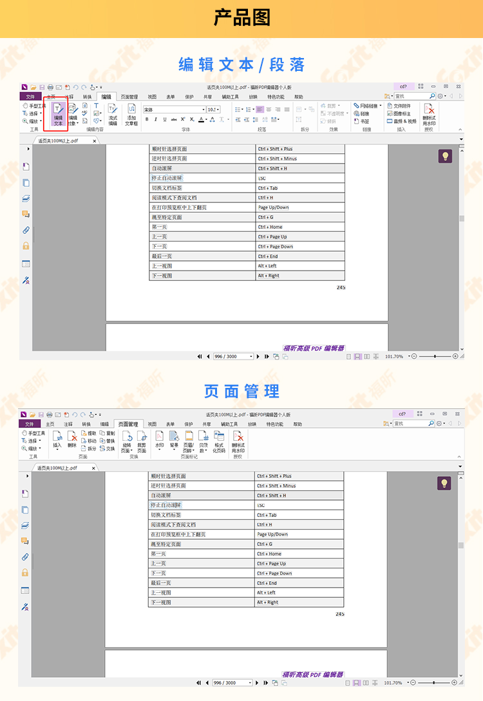Open File (文件) menu in upper window
The image size is (483, 701).
tap(30, 97)
